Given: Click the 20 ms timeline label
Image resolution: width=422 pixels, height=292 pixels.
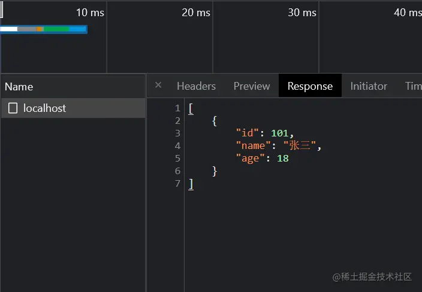Looking at the screenshot, I should tap(195, 13).
